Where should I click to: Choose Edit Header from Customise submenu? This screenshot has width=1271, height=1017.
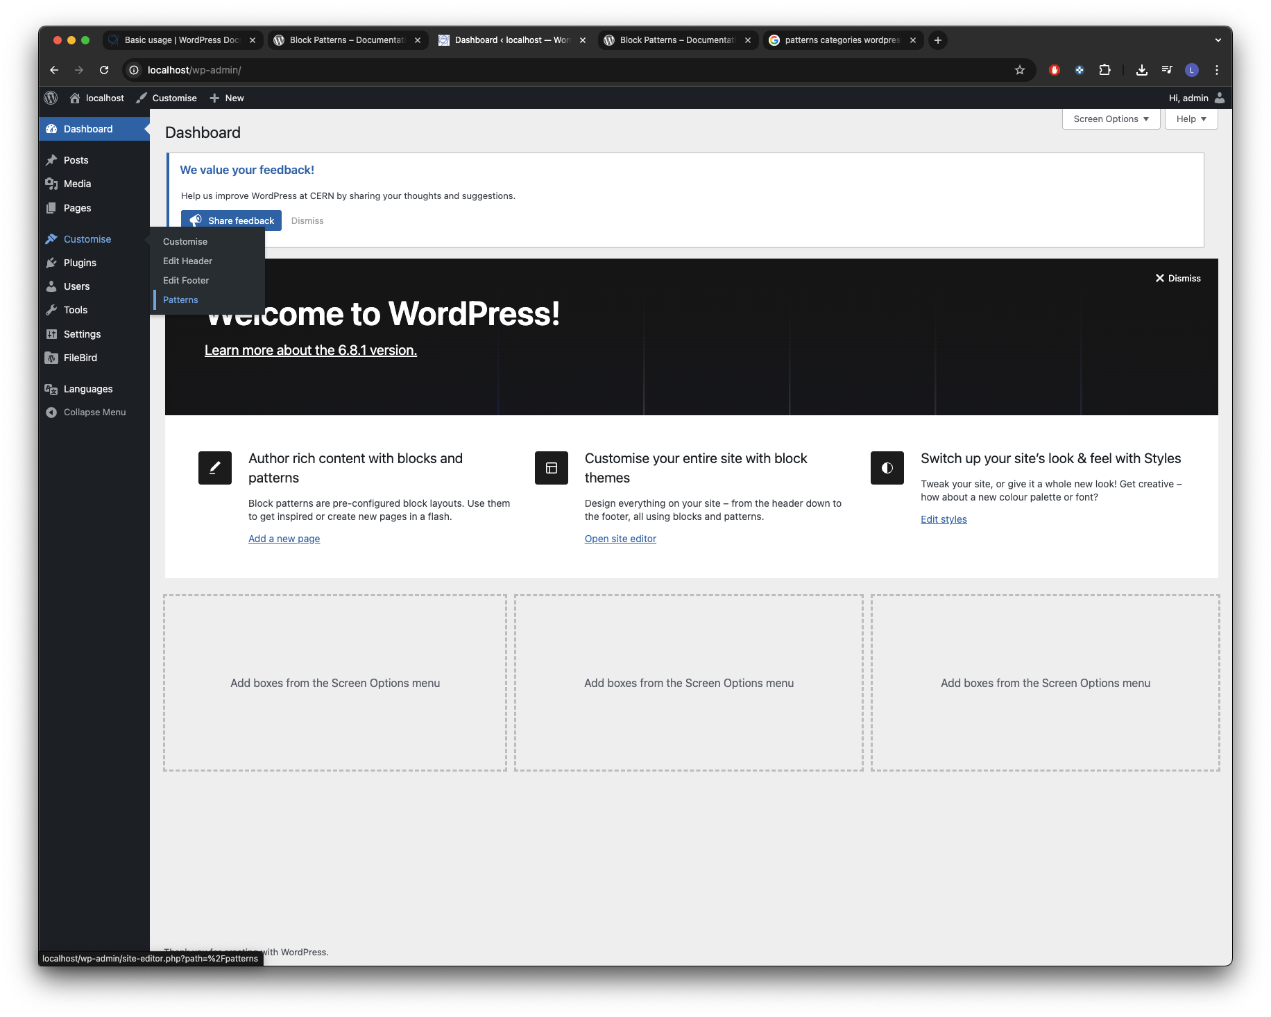(187, 261)
